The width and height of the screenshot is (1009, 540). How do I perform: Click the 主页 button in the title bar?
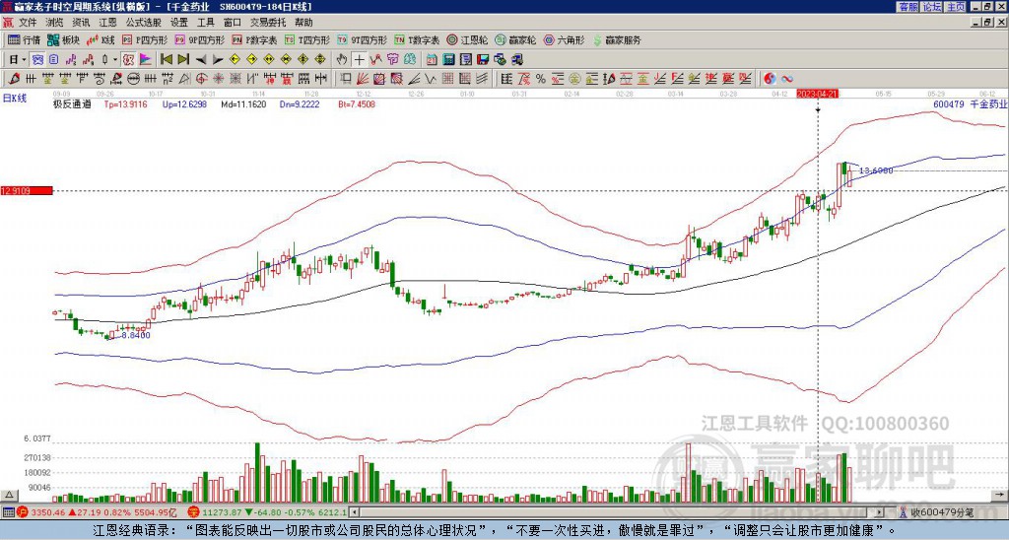[956, 7]
